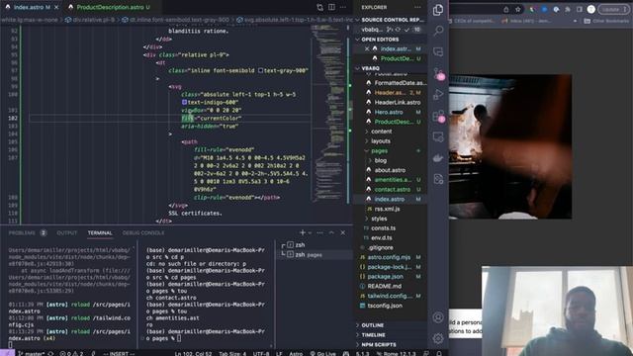633x356 pixels.
Task: Click the bookmark star in the browser address bar
Action: click(518, 9)
